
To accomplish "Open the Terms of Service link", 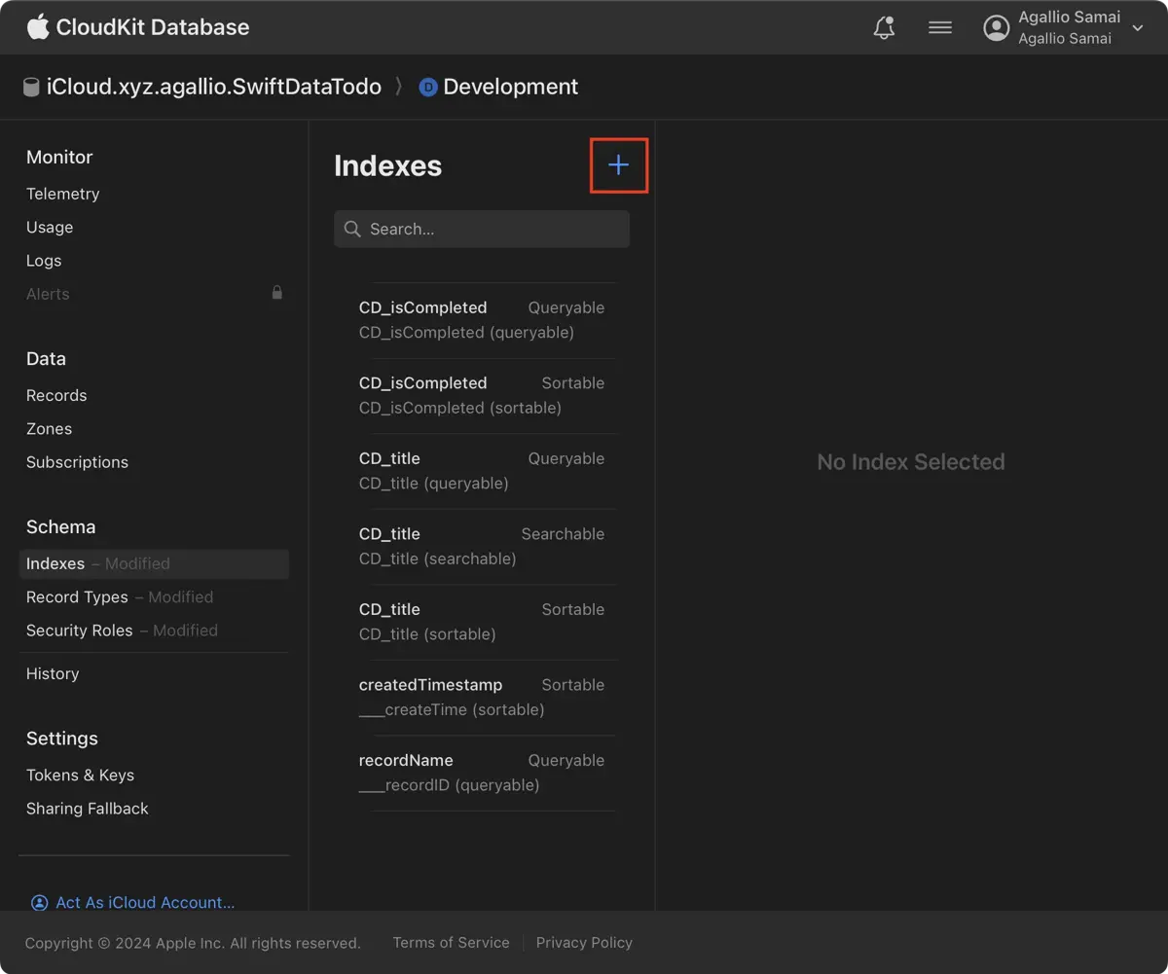I will (x=451, y=943).
